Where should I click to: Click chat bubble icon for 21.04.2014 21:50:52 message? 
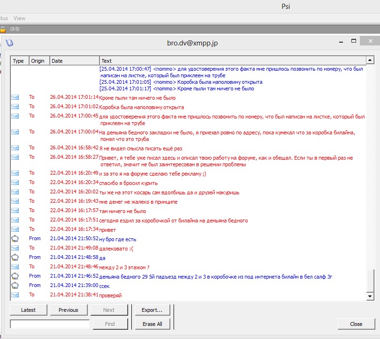click(15, 239)
